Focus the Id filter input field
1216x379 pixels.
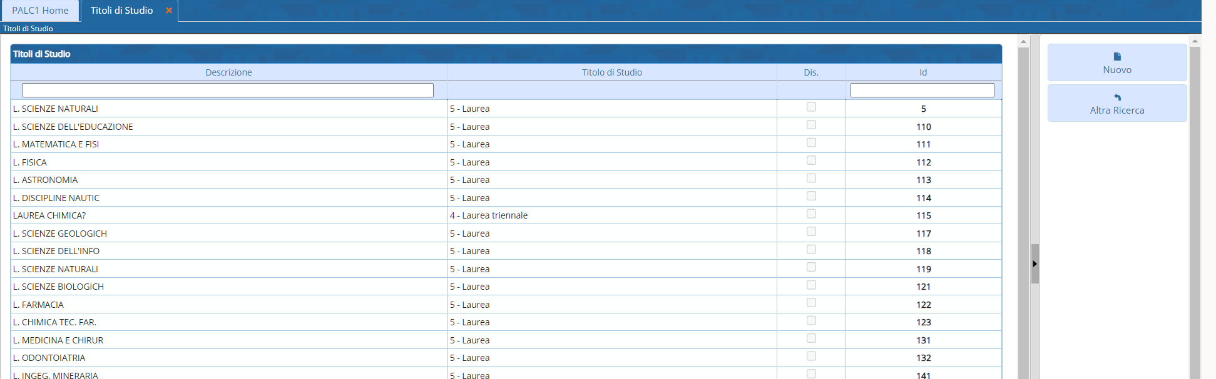(922, 91)
